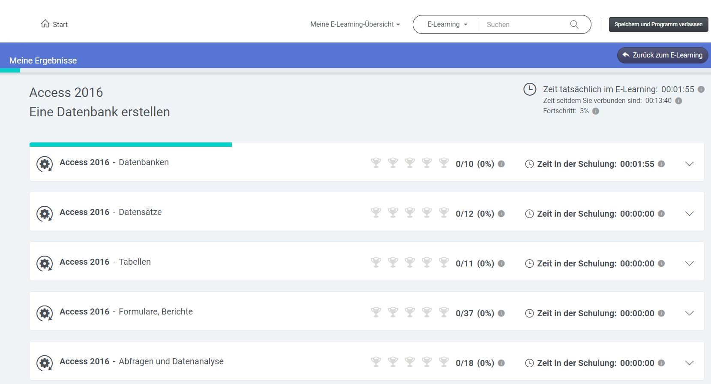
Task: Expand the Datenbanken module chevron
Action: [x=689, y=164]
